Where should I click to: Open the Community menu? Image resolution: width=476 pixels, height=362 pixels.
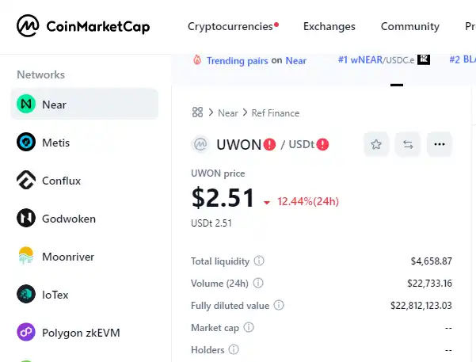click(409, 26)
